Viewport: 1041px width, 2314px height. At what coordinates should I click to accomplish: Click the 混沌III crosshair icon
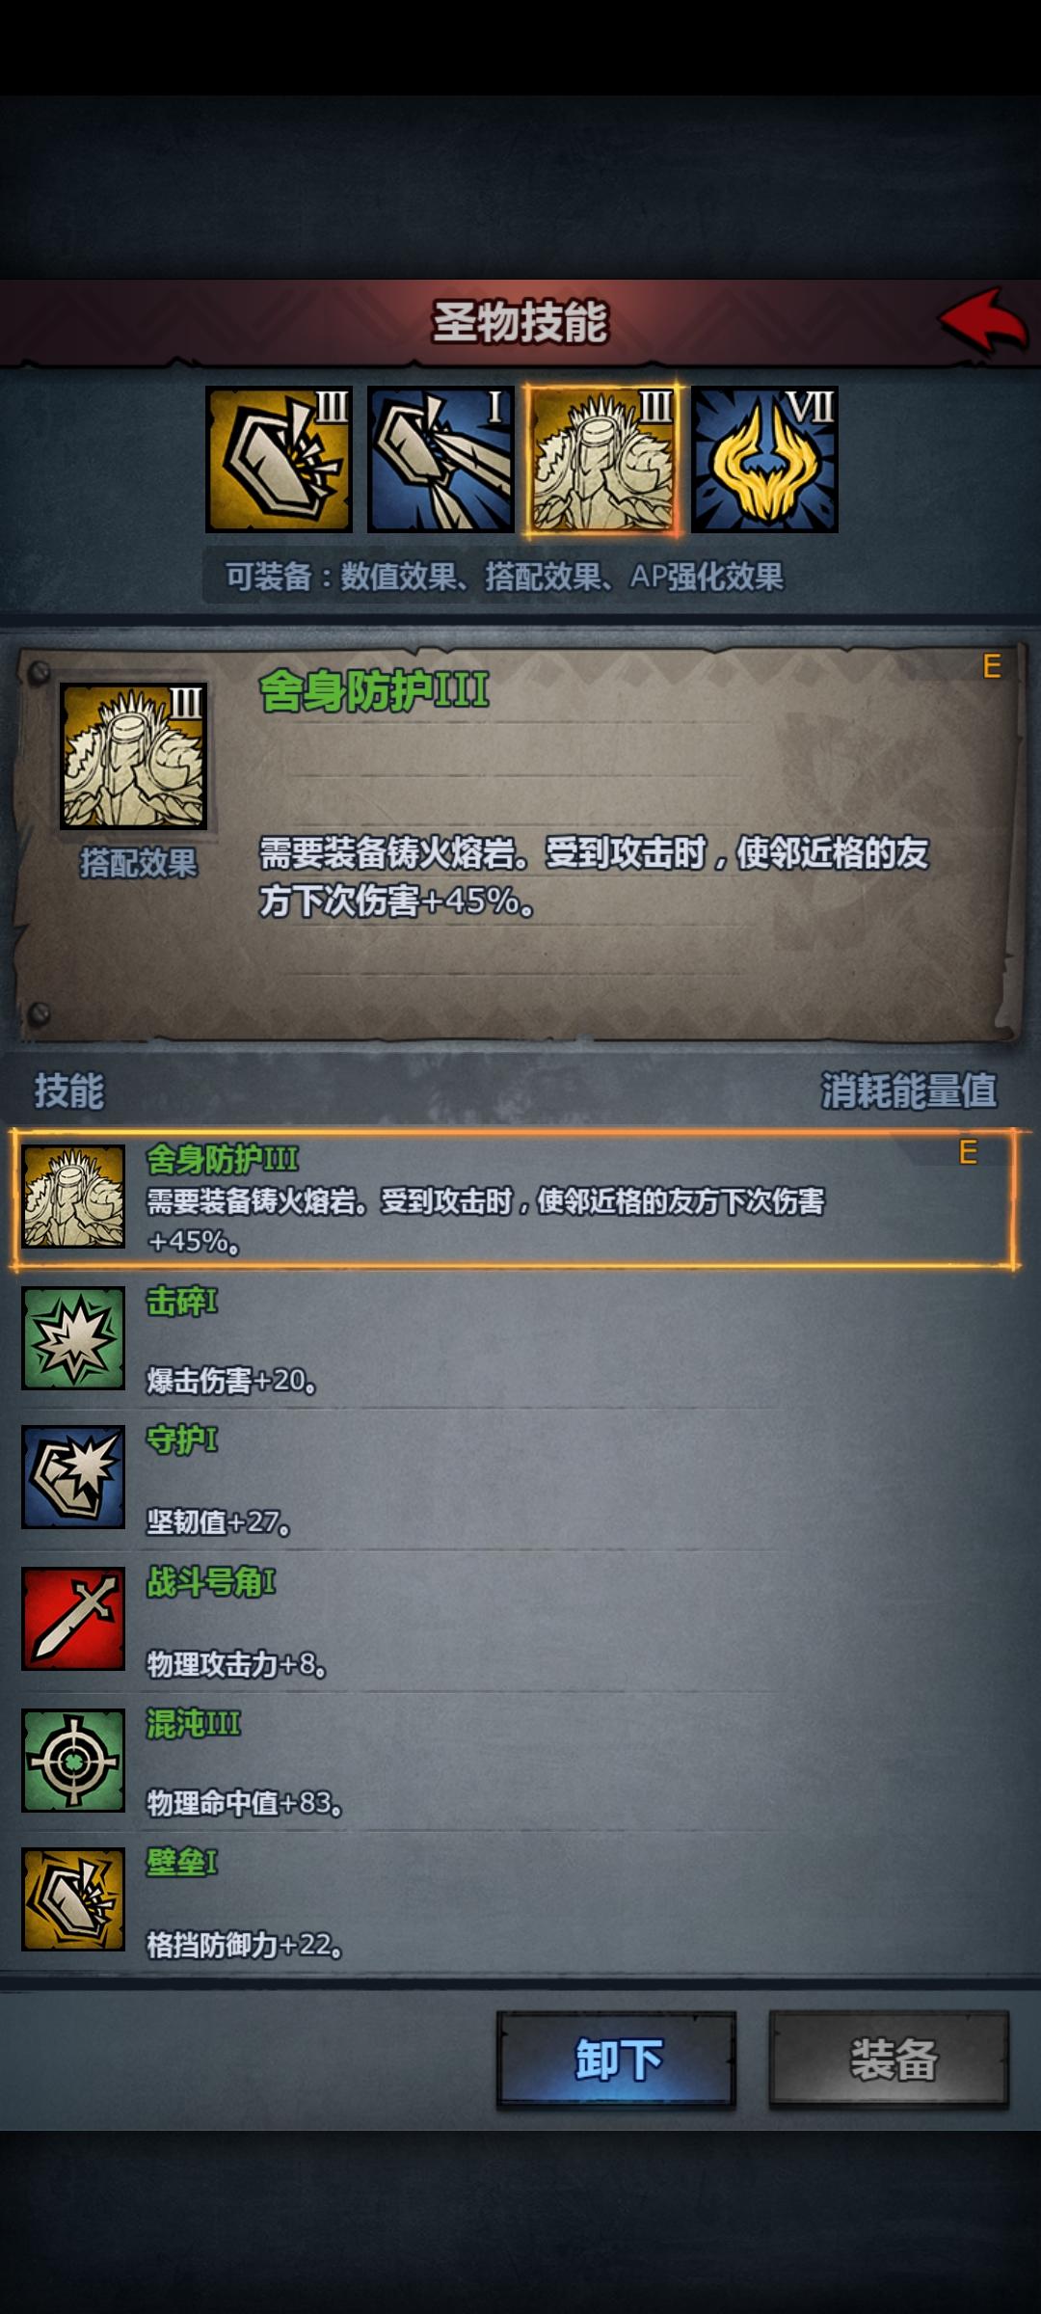point(73,1760)
